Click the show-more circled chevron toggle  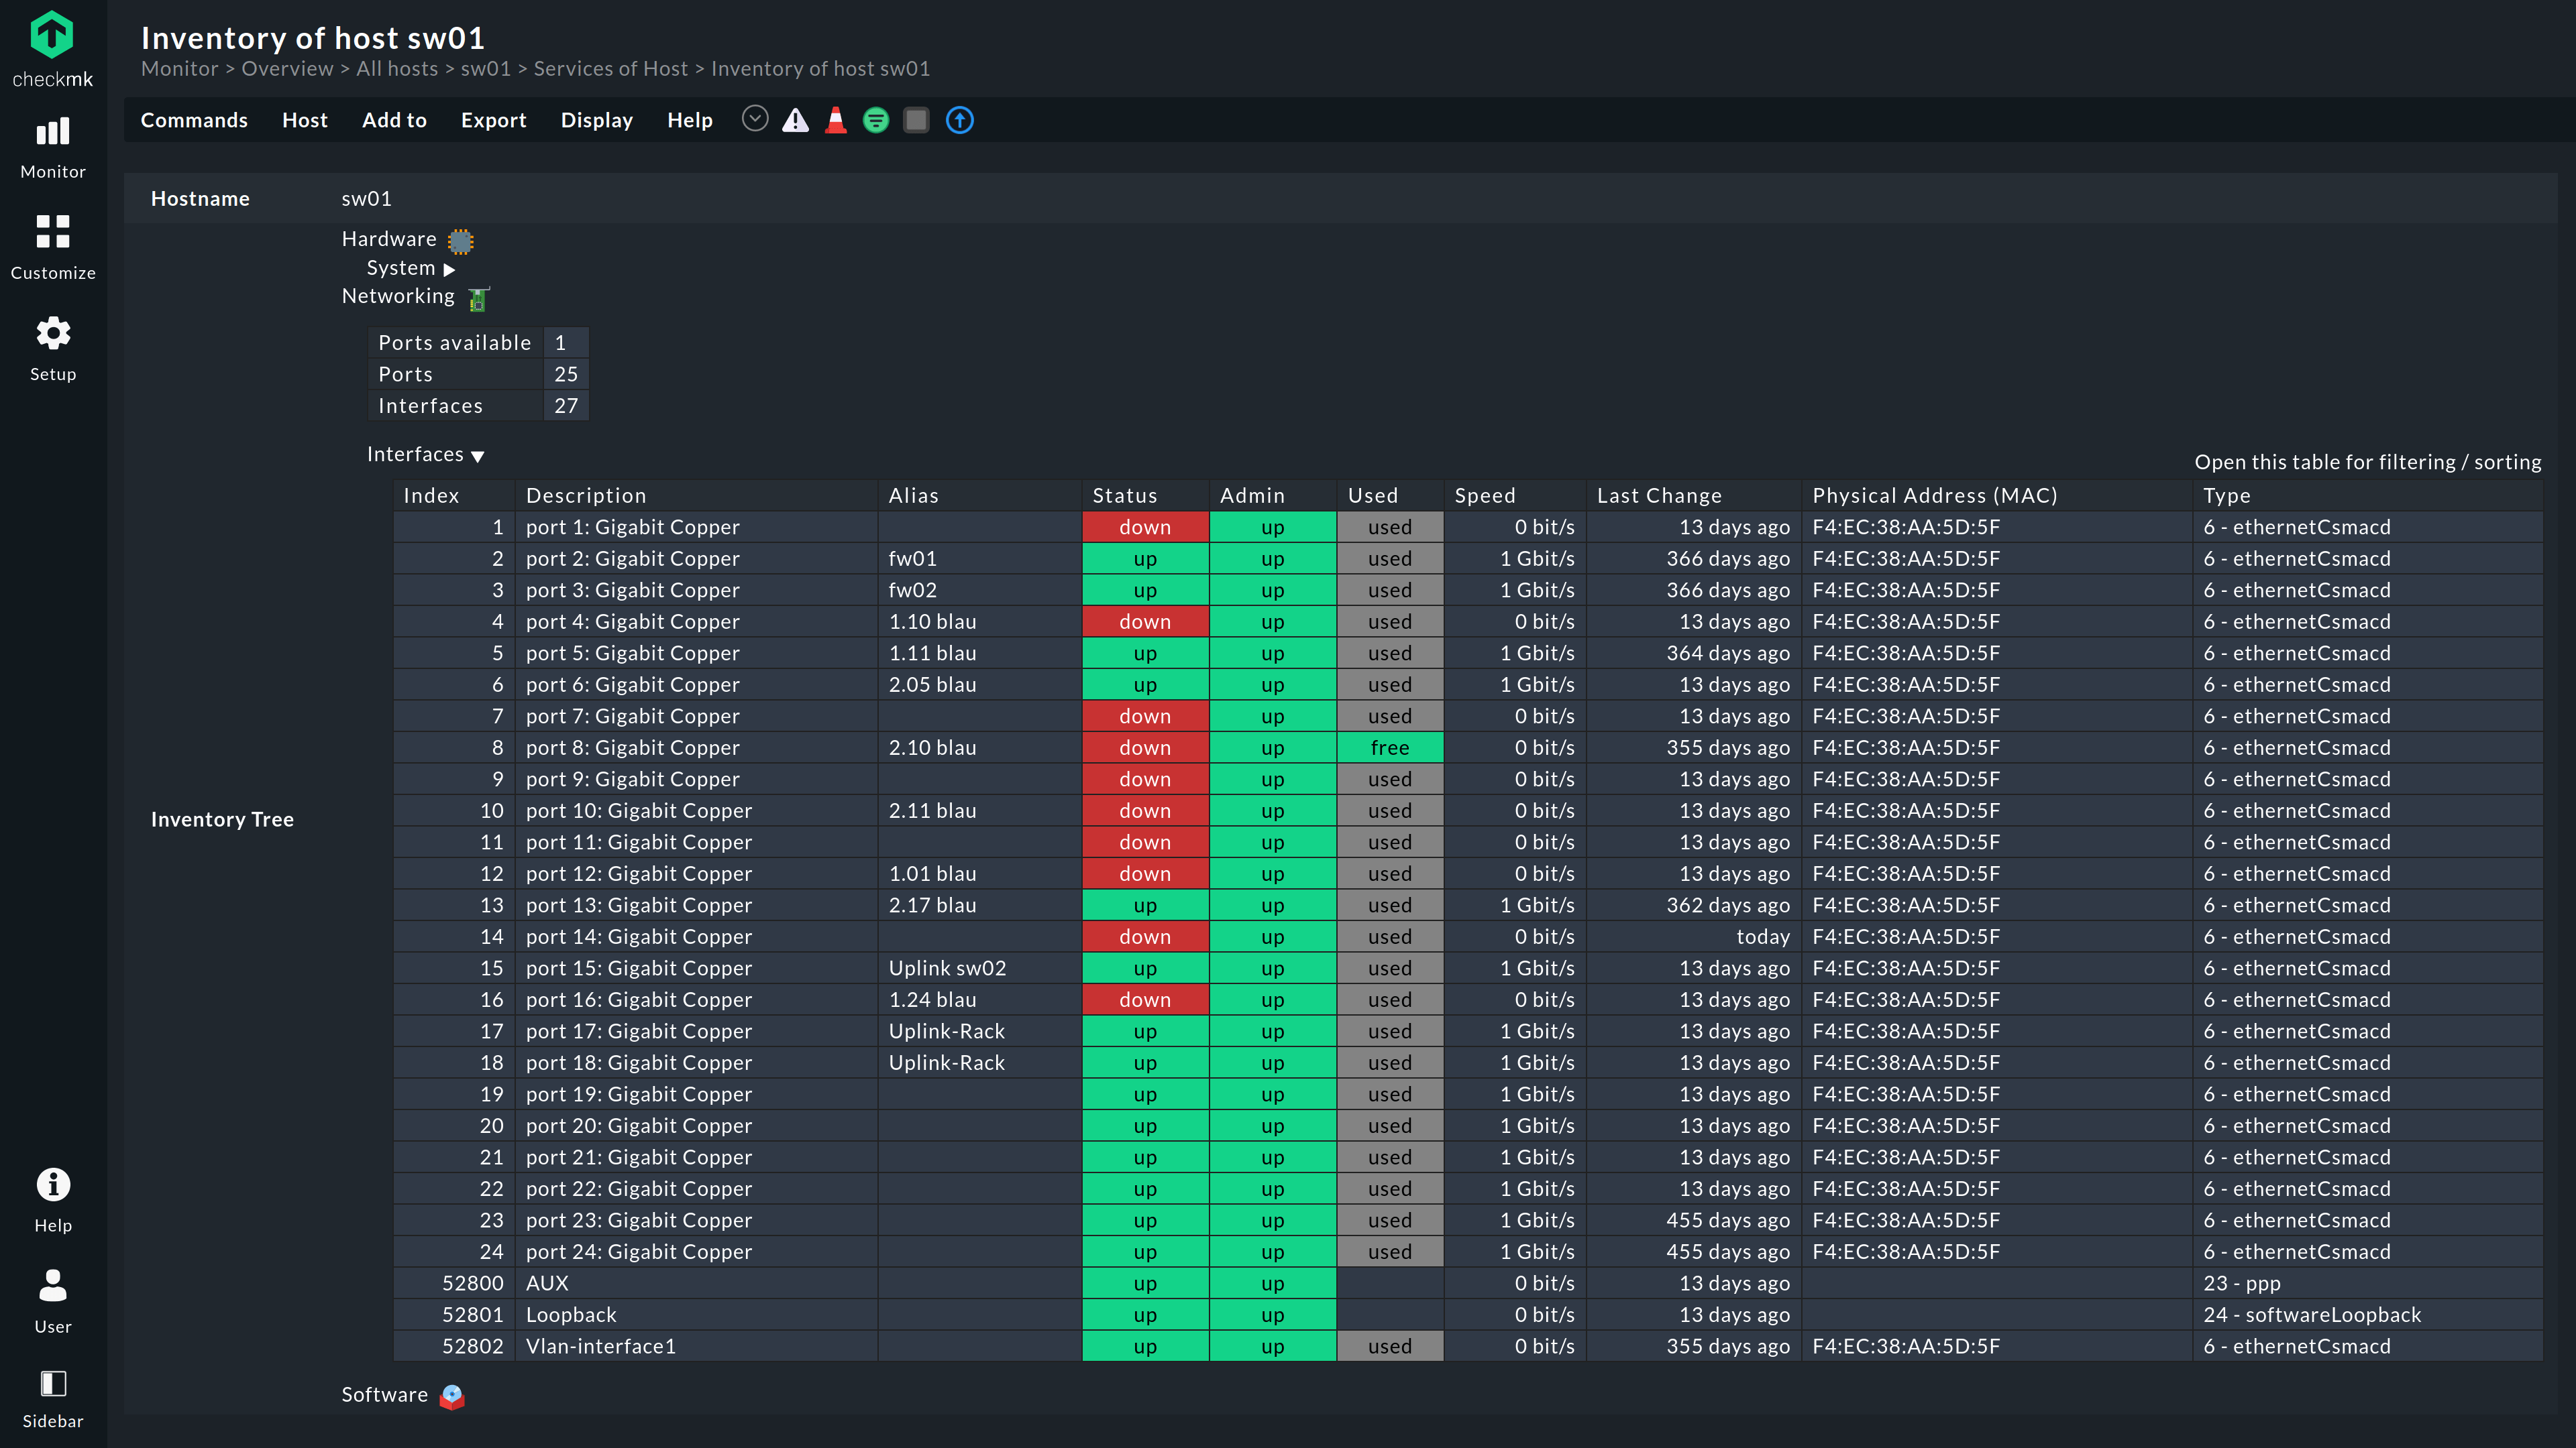click(755, 119)
